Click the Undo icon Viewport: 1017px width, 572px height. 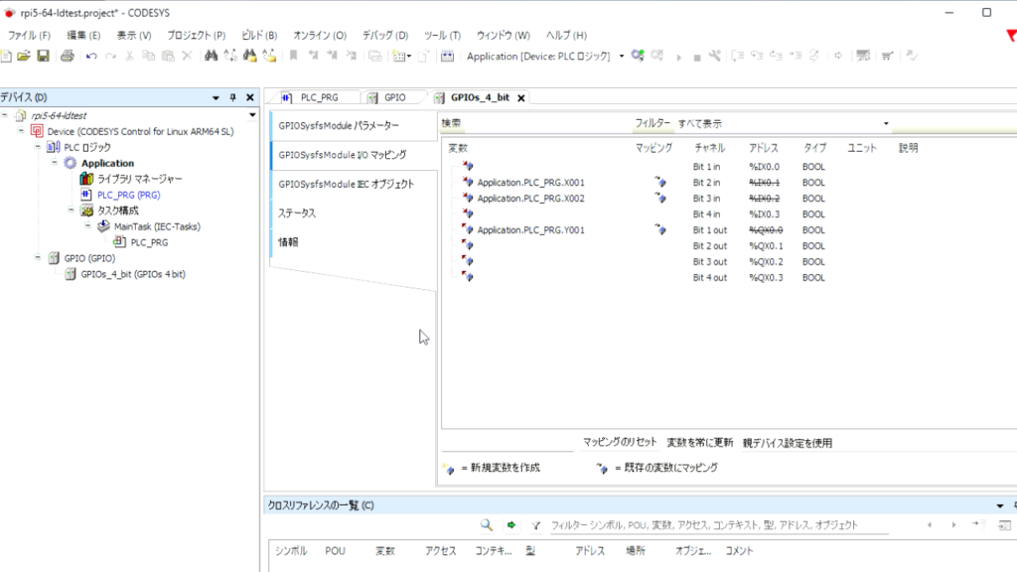91,57
